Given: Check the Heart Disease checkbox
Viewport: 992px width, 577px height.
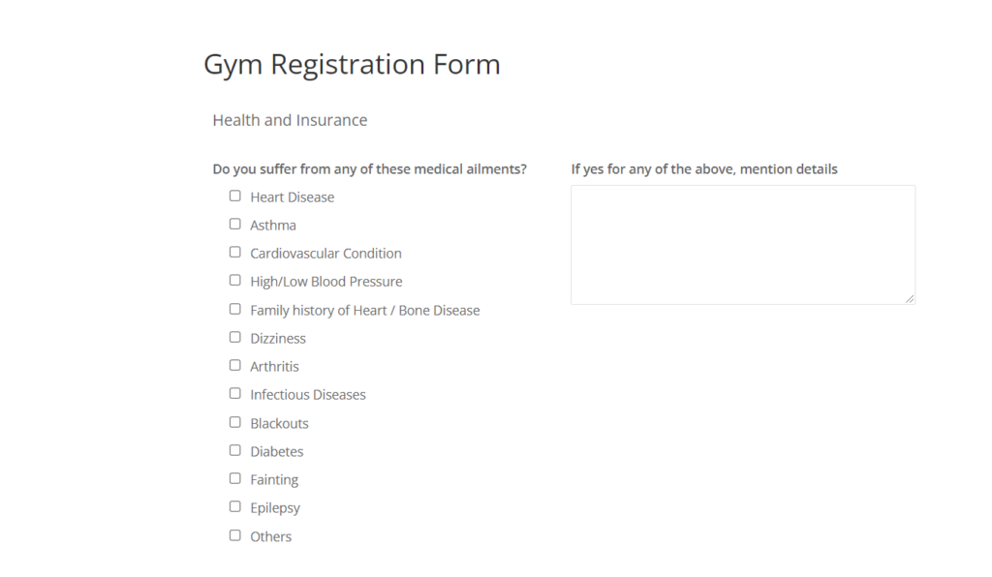Looking at the screenshot, I should click(x=234, y=195).
